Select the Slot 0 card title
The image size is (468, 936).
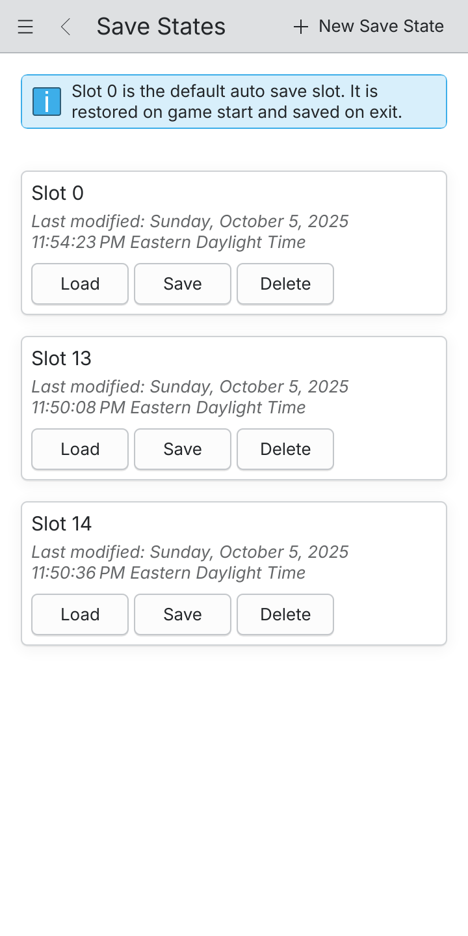pos(58,193)
